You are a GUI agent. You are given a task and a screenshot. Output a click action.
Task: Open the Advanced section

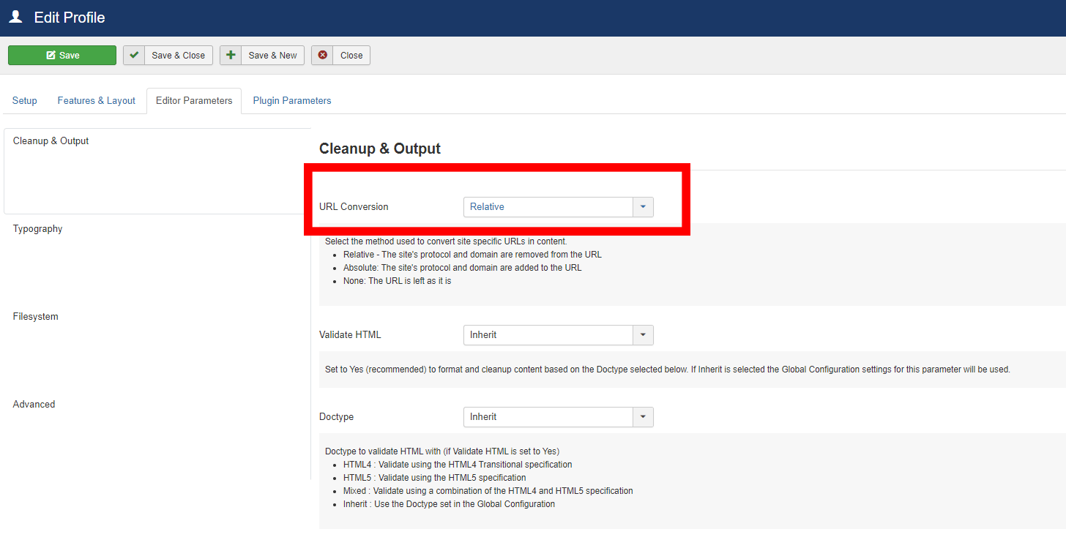pyautogui.click(x=34, y=404)
